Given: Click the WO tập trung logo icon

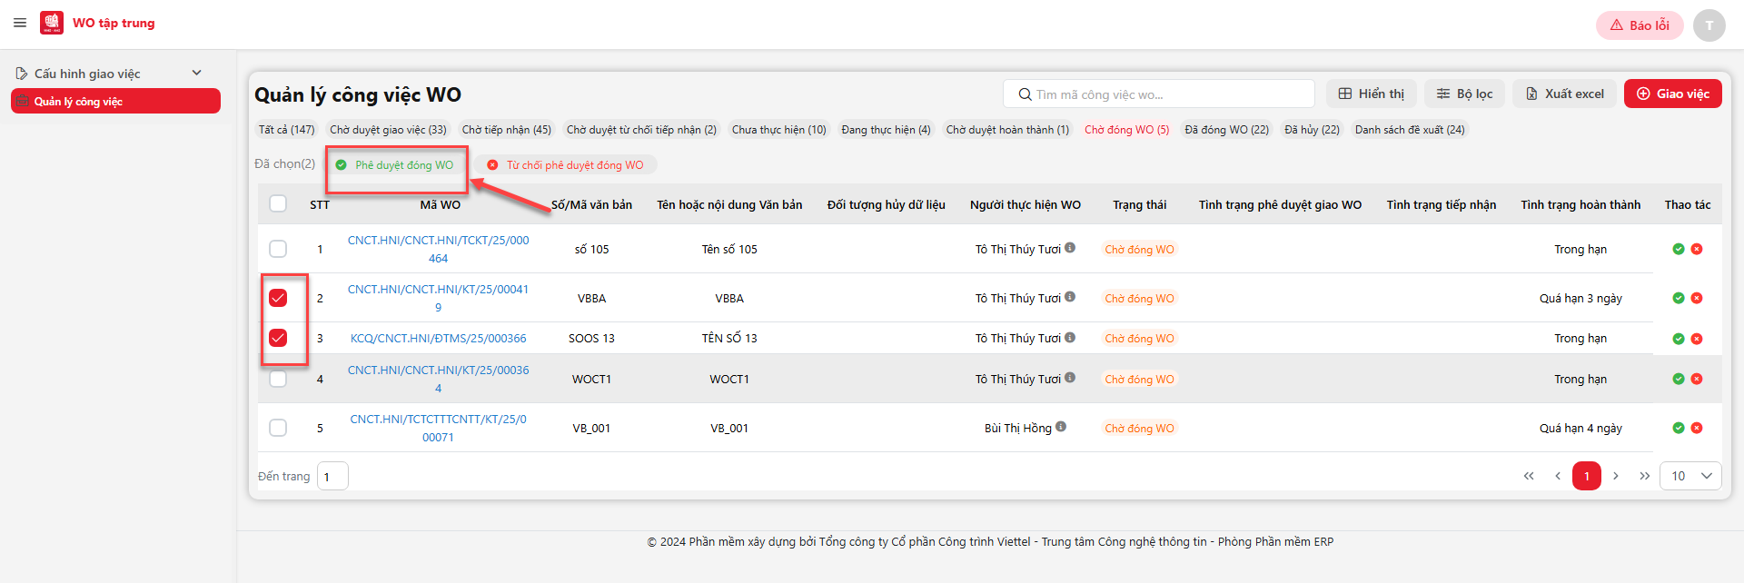Looking at the screenshot, I should click(52, 23).
